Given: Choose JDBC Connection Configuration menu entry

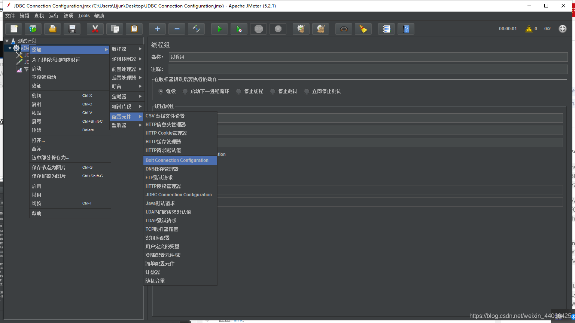Looking at the screenshot, I should [180, 195].
